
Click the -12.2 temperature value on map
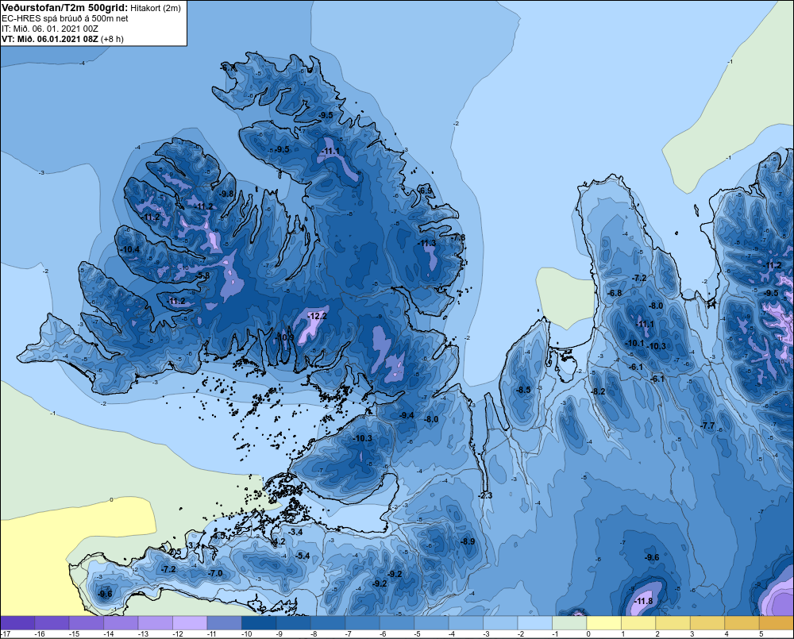pyautogui.click(x=317, y=316)
